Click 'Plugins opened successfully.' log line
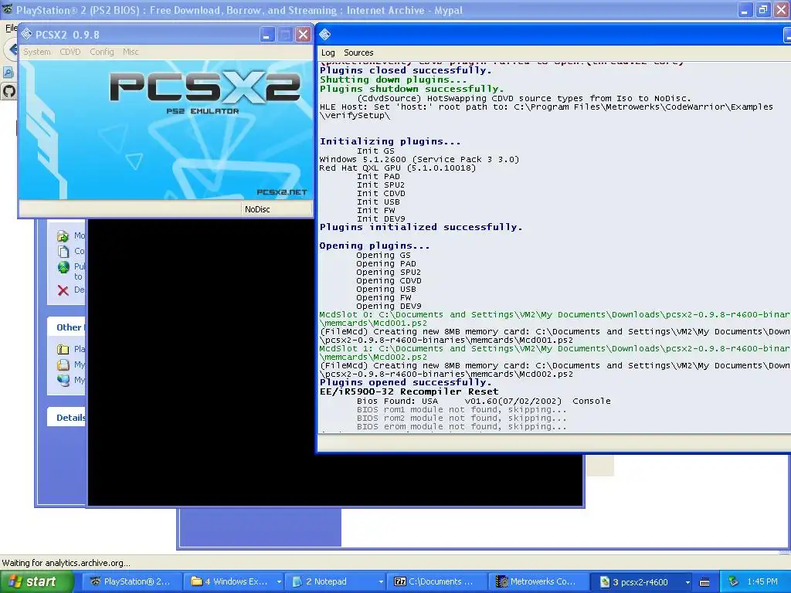Screen dimensions: 791x593 point(405,382)
